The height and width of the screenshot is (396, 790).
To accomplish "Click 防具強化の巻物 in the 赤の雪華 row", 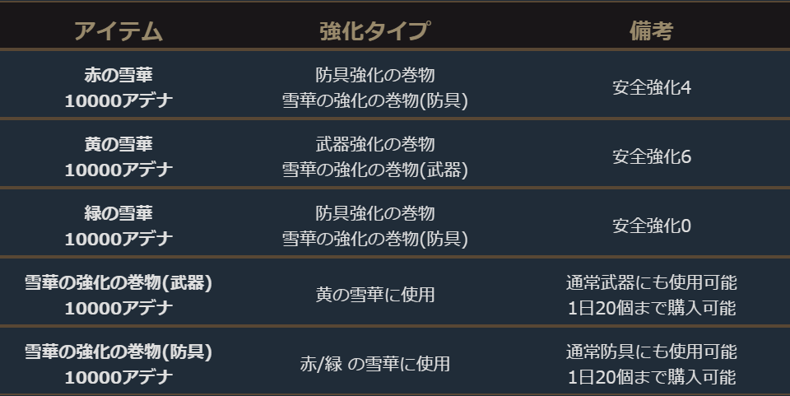I will pos(374,75).
